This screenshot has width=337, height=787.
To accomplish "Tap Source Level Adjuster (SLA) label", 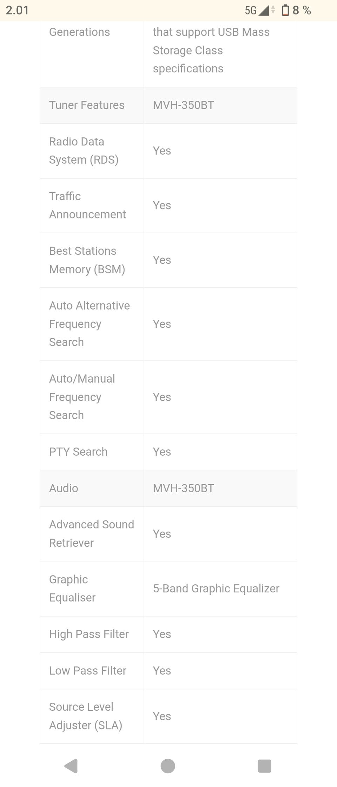I will (x=85, y=716).
